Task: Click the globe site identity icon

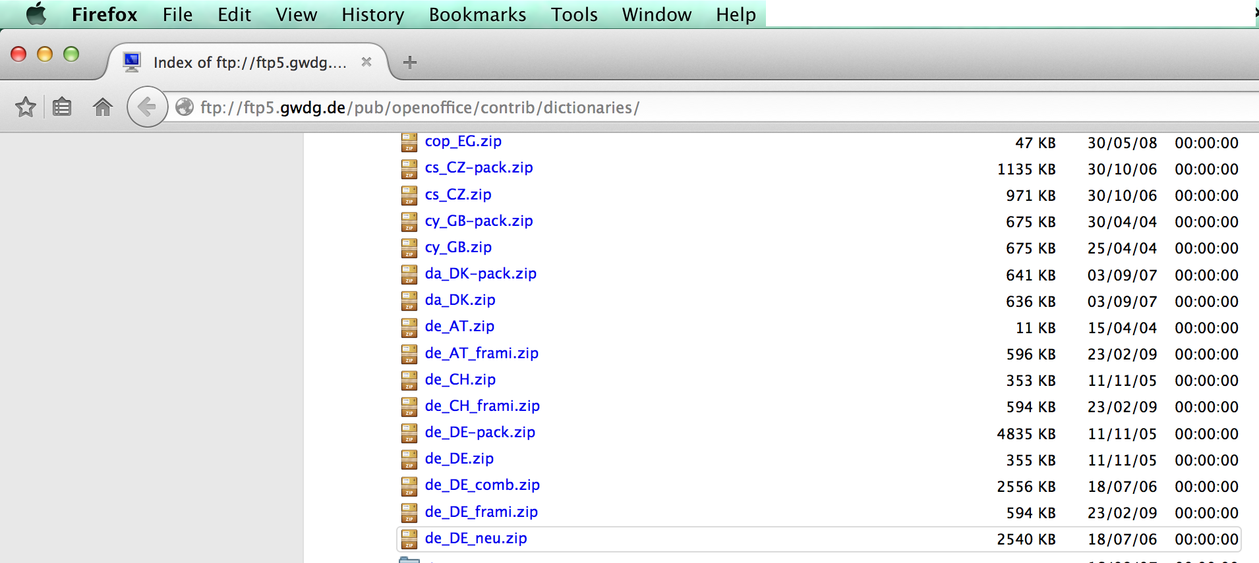Action: pos(185,107)
